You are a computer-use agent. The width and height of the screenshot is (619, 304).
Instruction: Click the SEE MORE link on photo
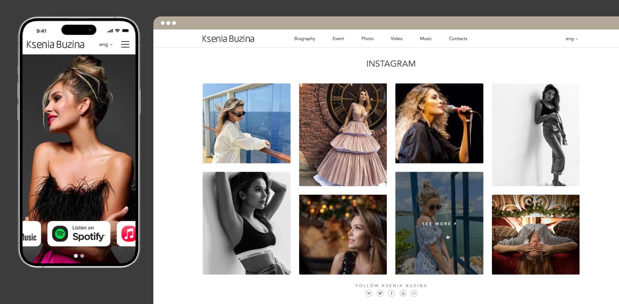(x=439, y=224)
